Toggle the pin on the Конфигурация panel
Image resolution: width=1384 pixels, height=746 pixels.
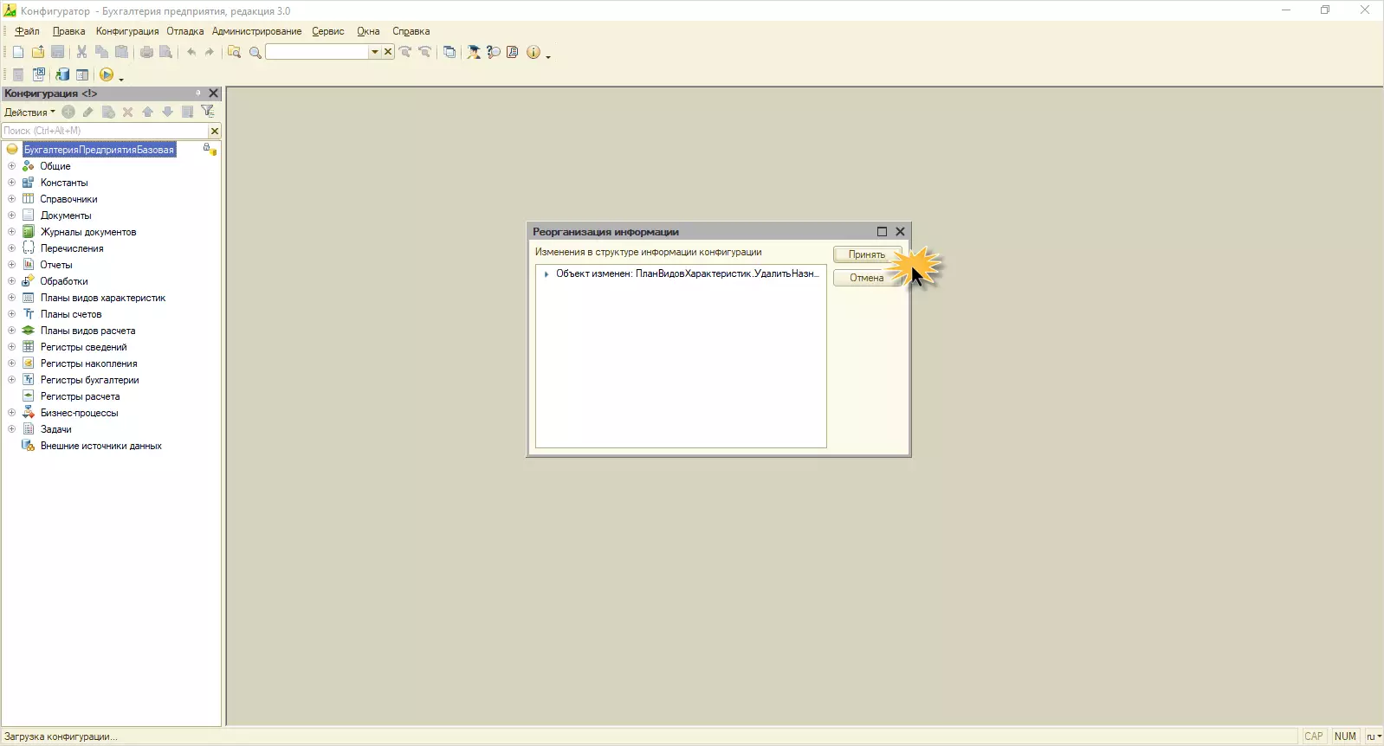pos(198,93)
